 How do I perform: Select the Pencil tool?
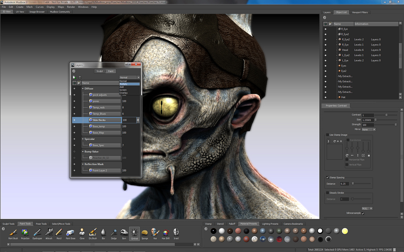pyautogui.click(x=59, y=234)
